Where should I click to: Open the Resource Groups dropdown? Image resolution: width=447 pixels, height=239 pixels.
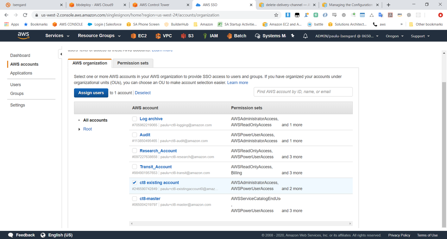tap(99, 36)
